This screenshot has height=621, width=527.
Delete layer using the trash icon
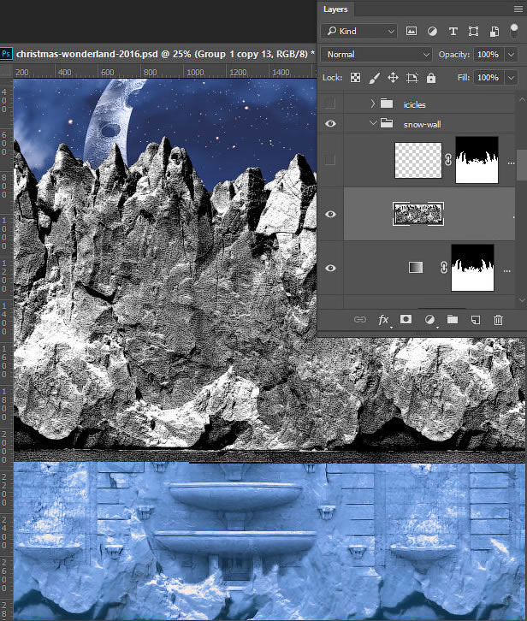pos(499,320)
